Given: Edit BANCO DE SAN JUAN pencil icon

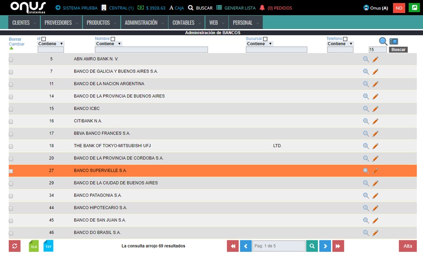Looking at the screenshot, I should 375,220.
